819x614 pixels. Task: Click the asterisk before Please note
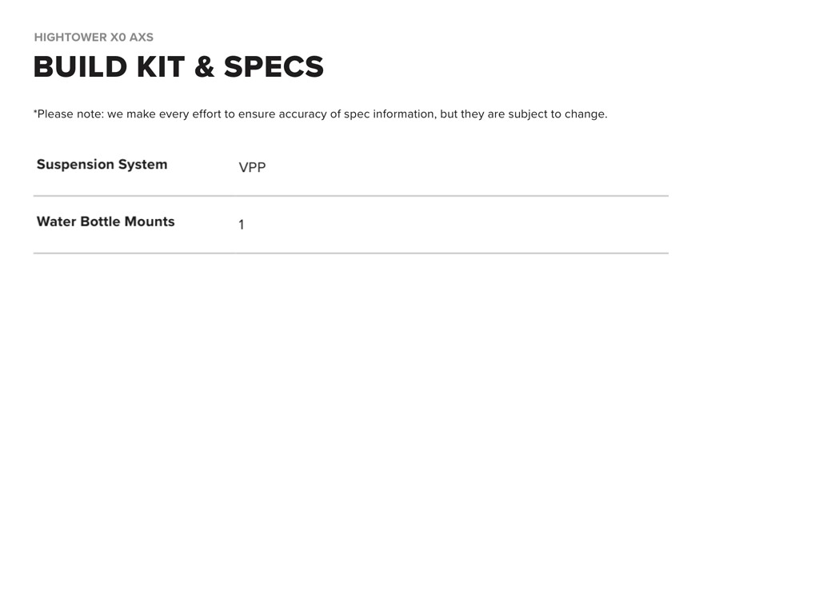(x=35, y=113)
